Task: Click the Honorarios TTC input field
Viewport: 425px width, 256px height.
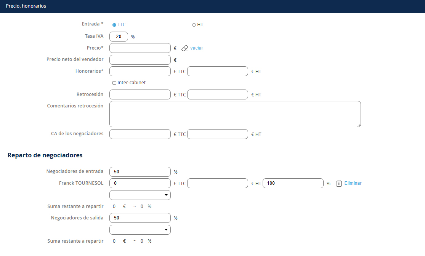Action: (140, 71)
